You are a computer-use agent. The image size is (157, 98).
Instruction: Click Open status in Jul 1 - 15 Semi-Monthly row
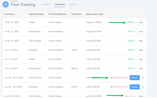pos(132,68)
